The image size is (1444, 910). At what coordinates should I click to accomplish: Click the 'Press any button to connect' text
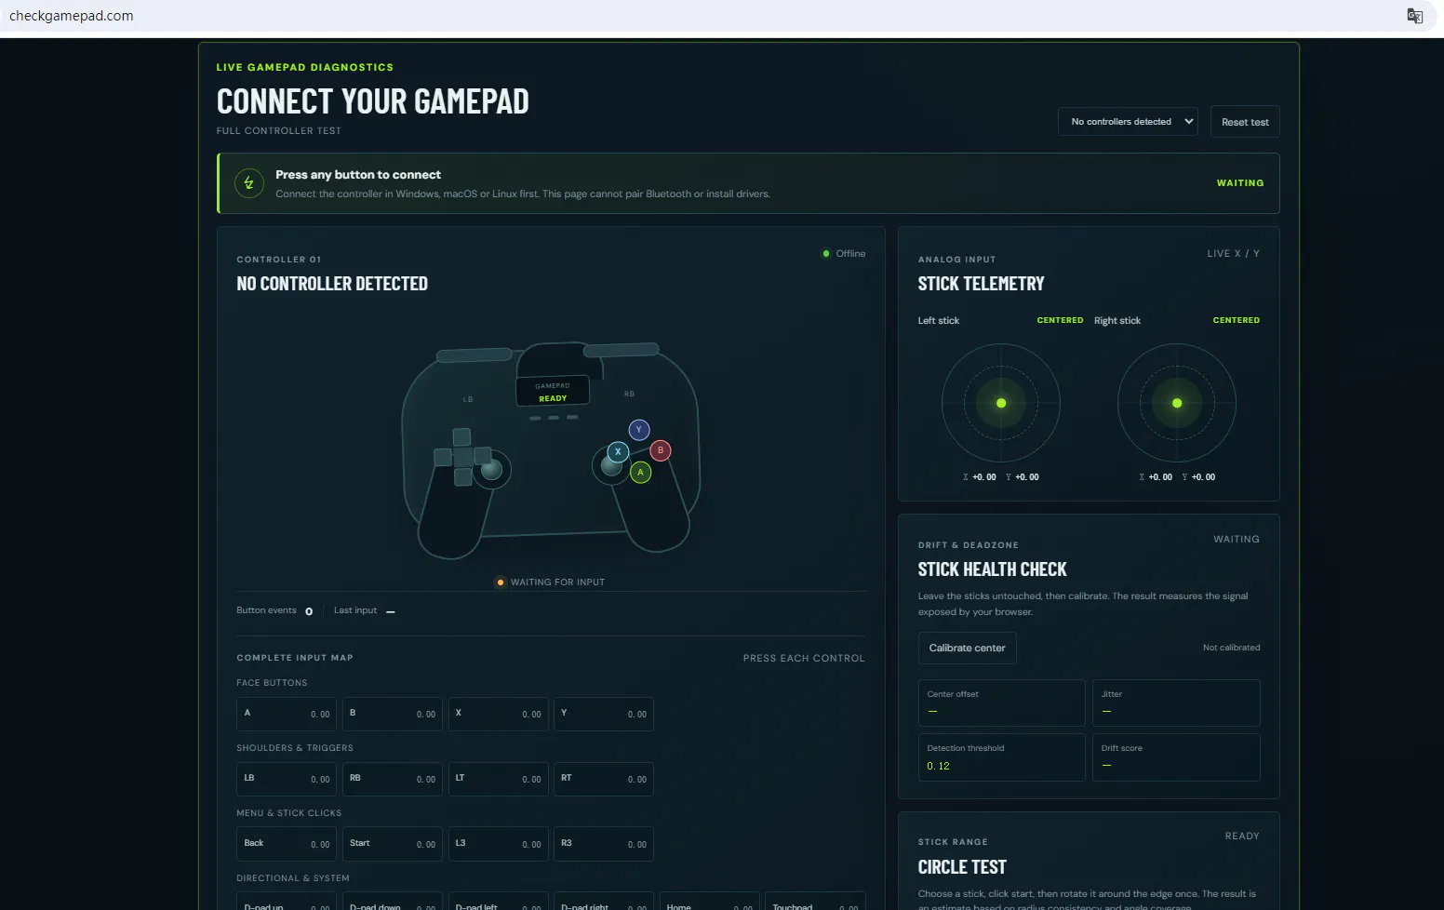(x=358, y=175)
